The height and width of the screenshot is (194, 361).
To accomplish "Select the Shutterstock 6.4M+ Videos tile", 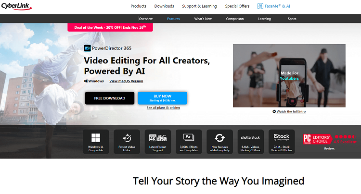I will 250,142.
